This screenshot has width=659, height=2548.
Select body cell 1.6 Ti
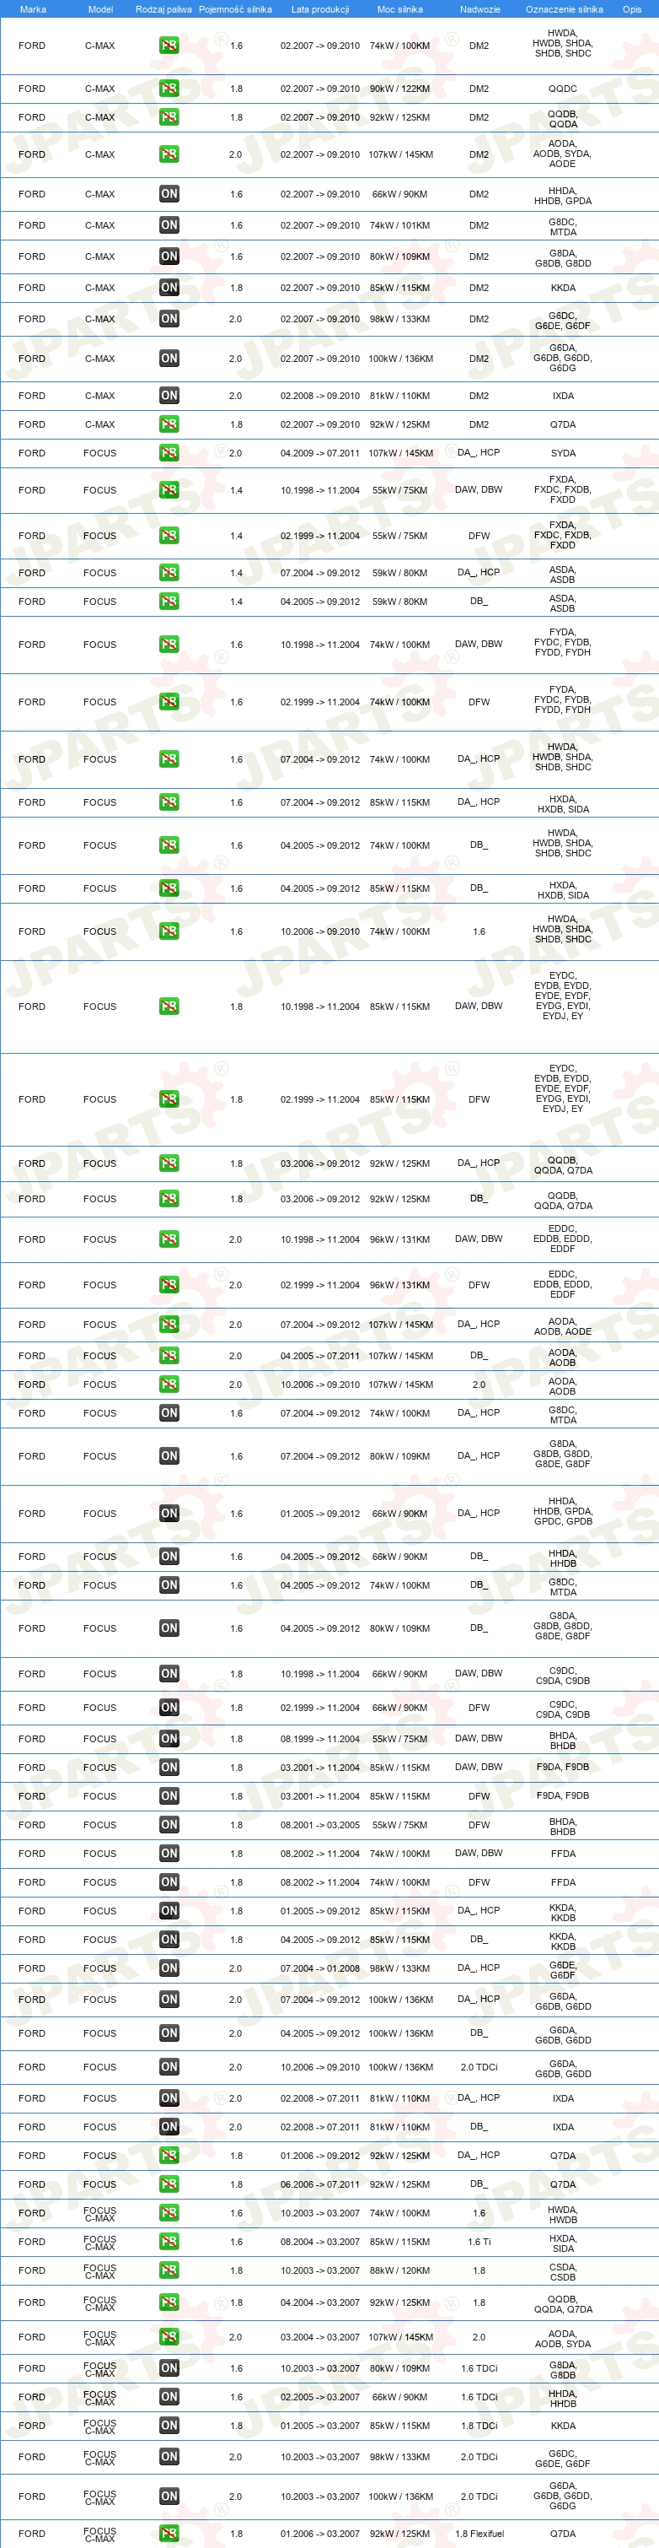[480, 2242]
